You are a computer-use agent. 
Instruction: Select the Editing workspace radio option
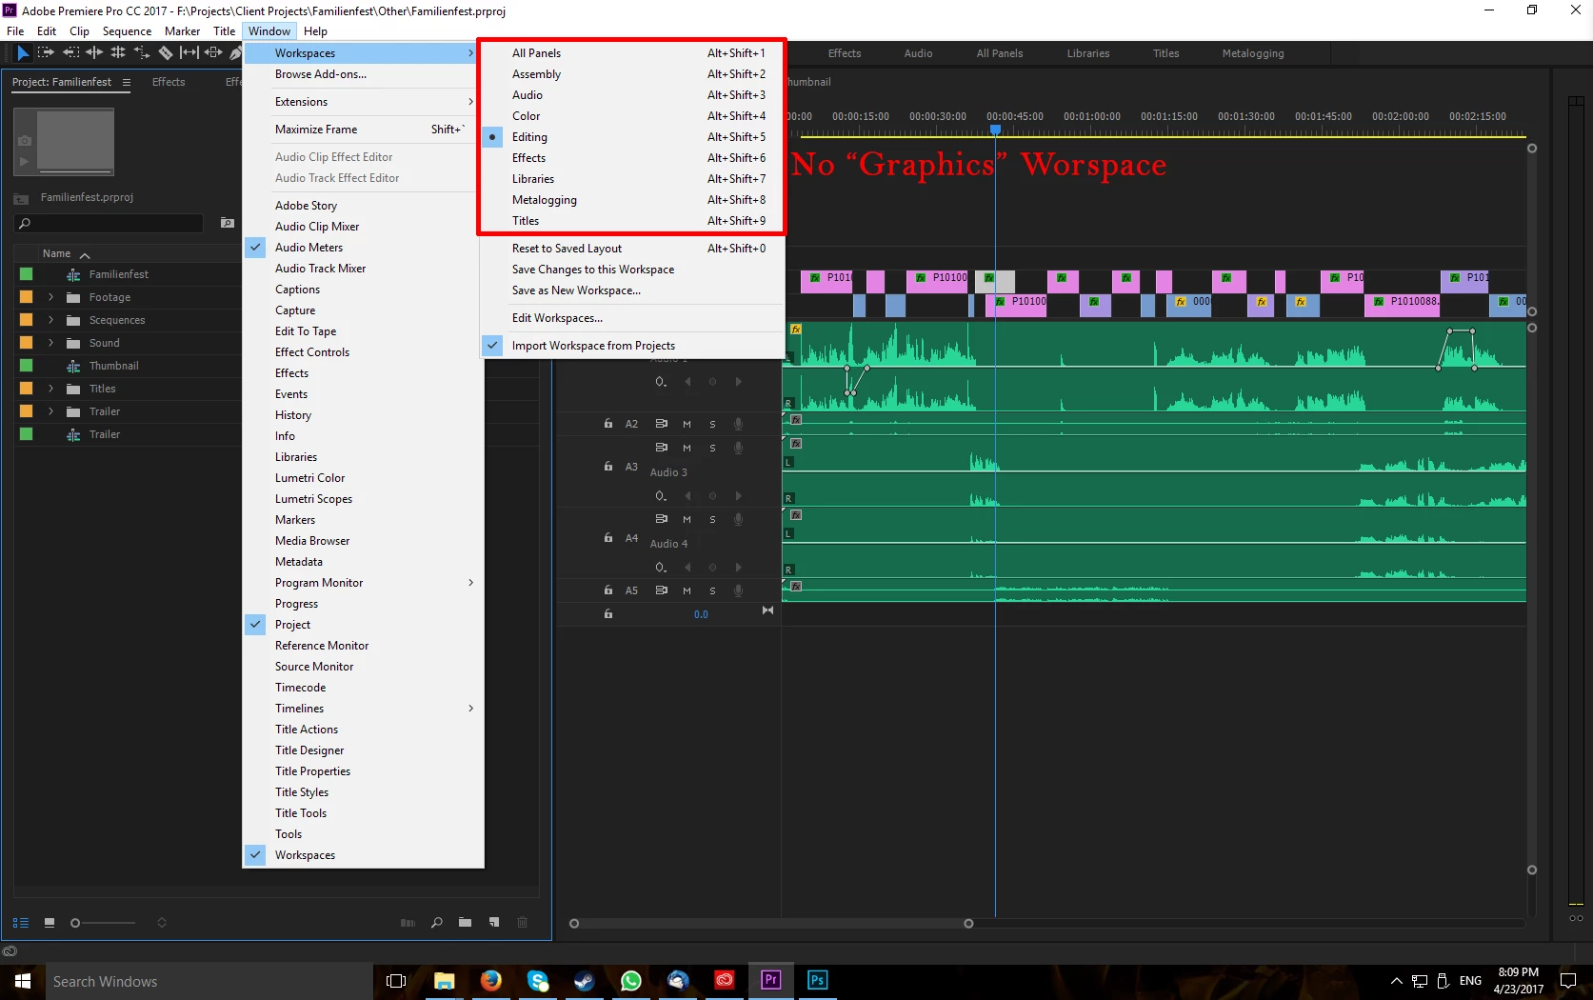coord(632,137)
